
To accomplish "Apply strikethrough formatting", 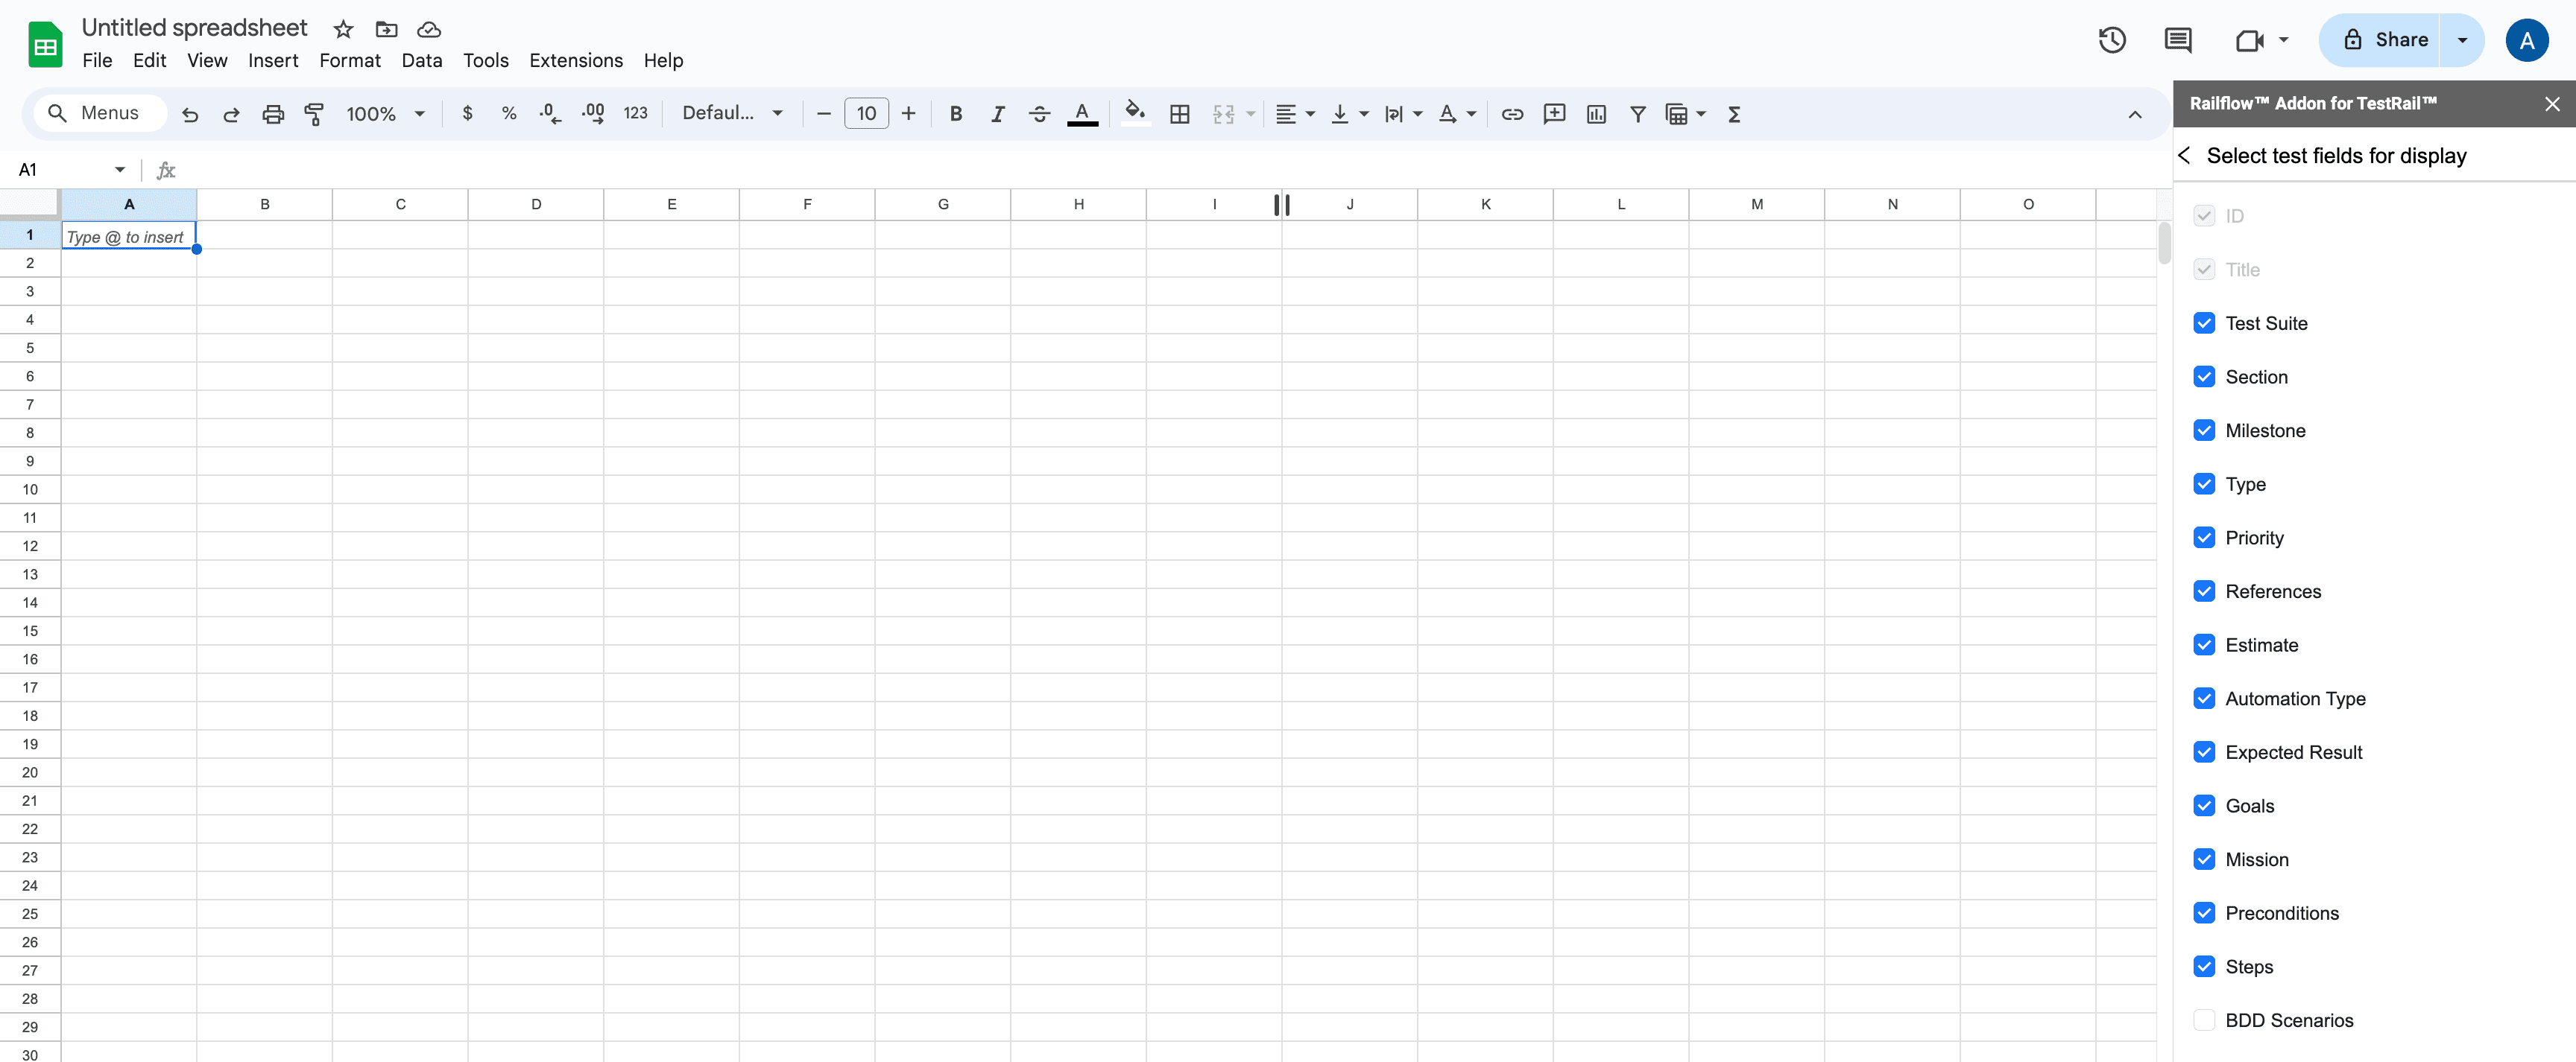I will [1039, 114].
